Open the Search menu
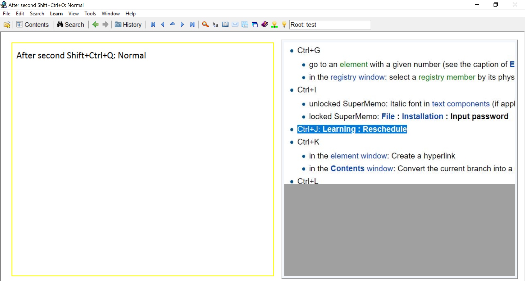525x281 pixels. [37, 13]
